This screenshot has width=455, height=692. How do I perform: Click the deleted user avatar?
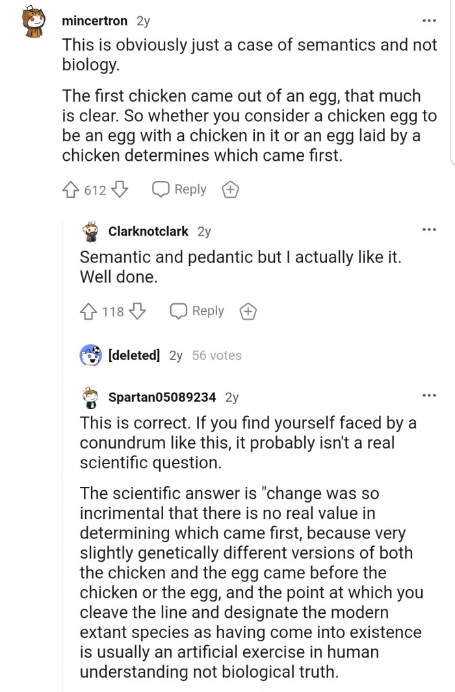[x=90, y=355]
